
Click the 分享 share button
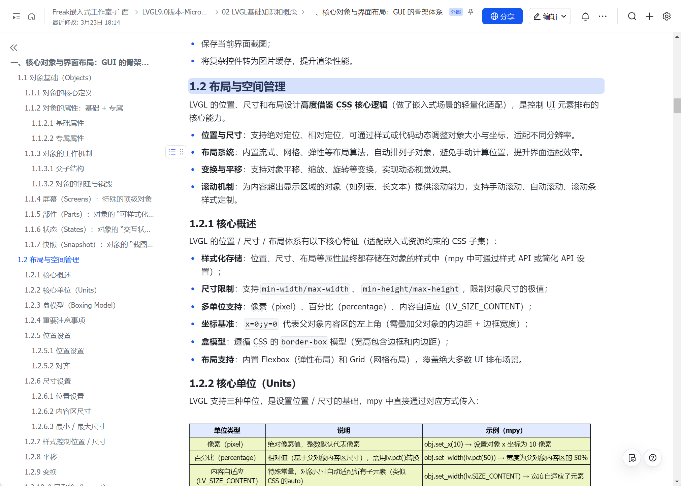coord(502,16)
